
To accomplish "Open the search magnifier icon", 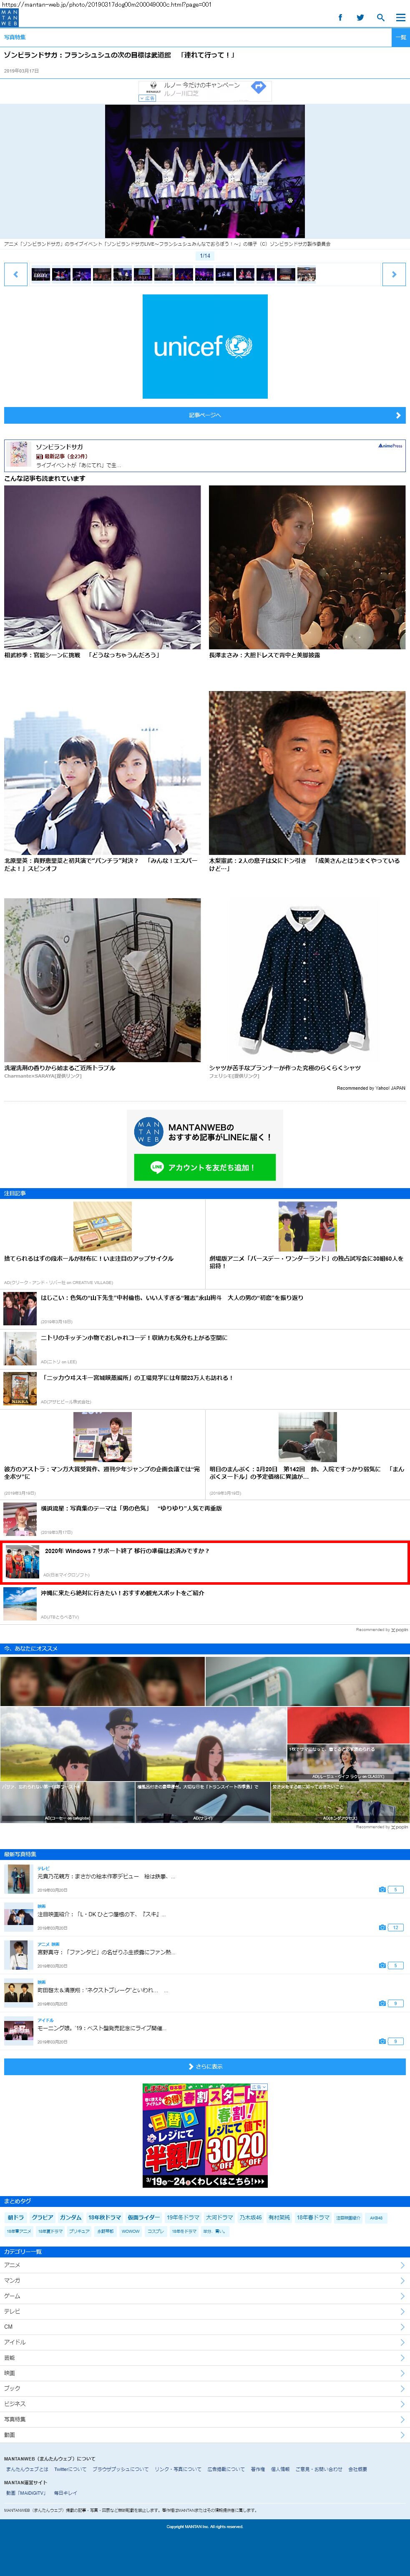I will [x=380, y=17].
